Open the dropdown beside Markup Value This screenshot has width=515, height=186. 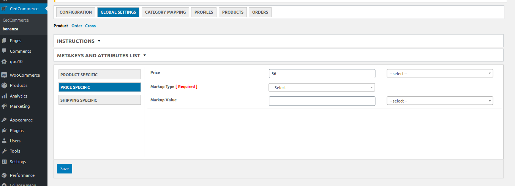[x=440, y=101]
